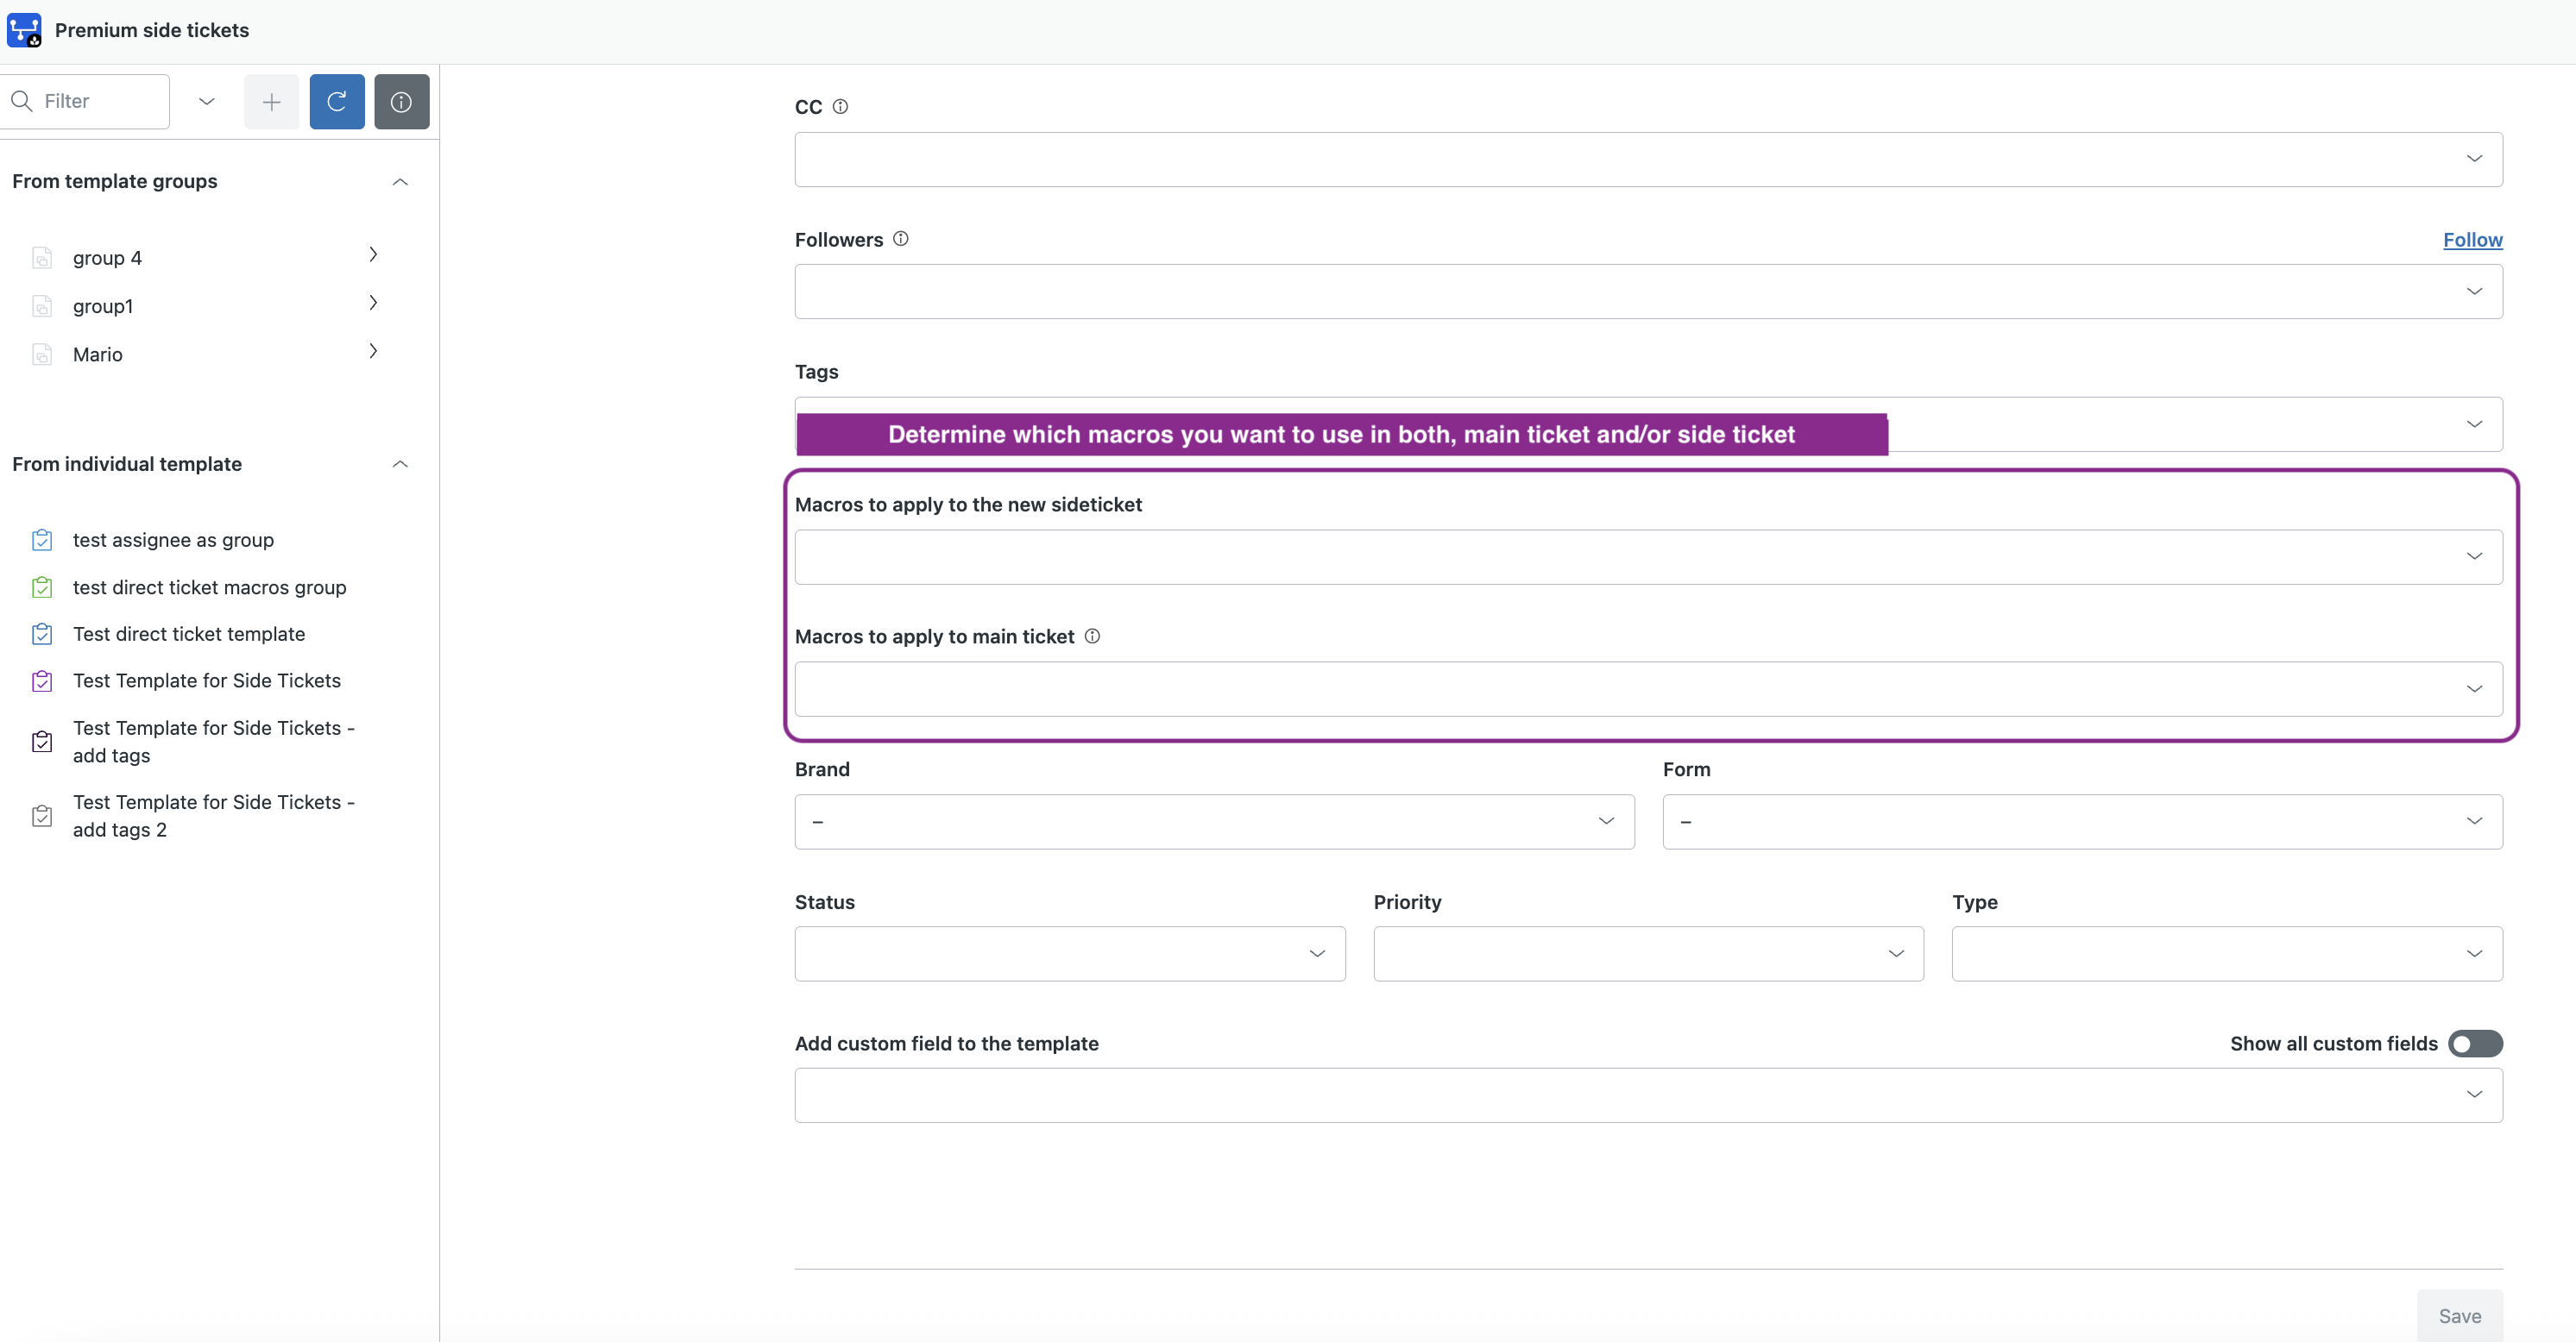2576x1342 pixels.
Task: Open the Type dropdown
Action: [2227, 953]
